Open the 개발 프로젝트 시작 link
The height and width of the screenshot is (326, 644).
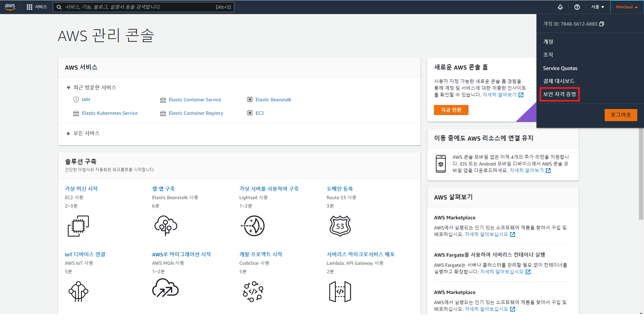(x=261, y=254)
